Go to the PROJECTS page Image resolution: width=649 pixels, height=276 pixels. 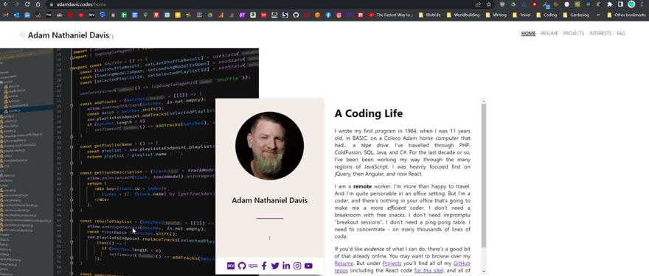[574, 33]
